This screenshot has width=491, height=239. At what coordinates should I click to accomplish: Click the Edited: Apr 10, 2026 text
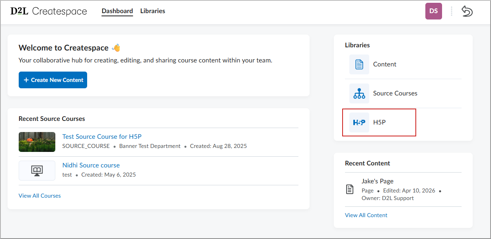click(x=409, y=191)
